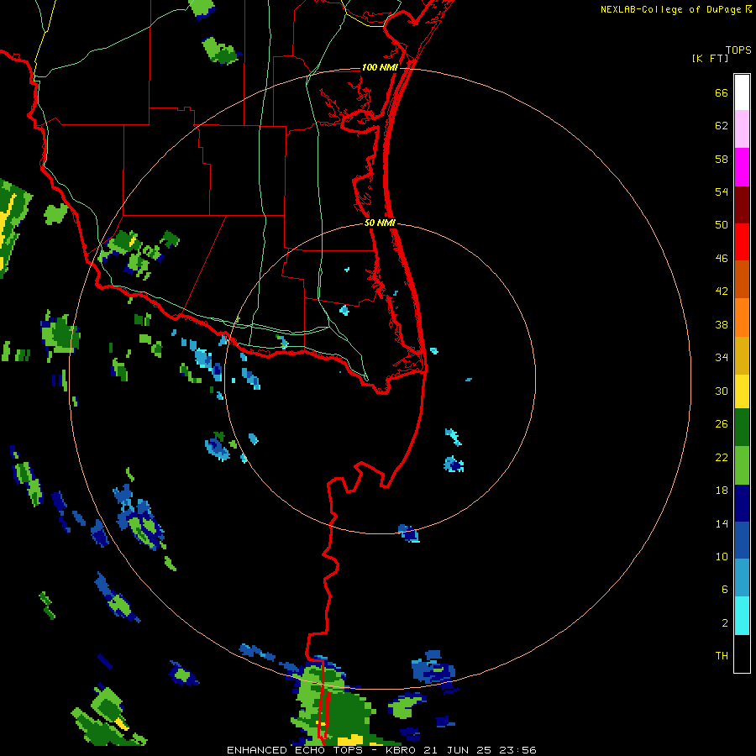Screen dimensions: 756x756
Task: Click the legend value 38
Action: [x=722, y=325]
